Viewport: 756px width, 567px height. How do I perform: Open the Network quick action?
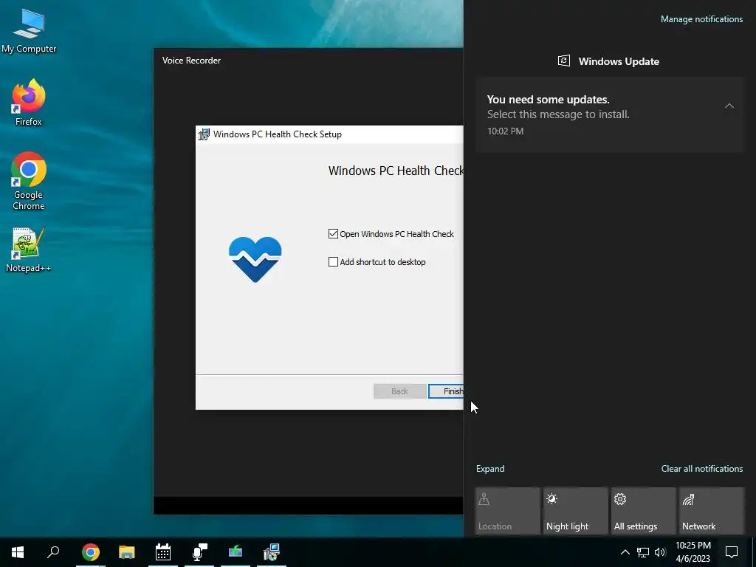pos(712,511)
